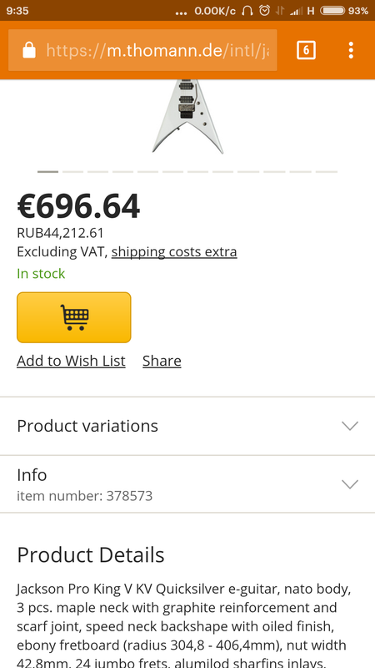Viewport: 375px width, 668px height.
Task: Click the chevron beside Info
Action: [350, 484]
